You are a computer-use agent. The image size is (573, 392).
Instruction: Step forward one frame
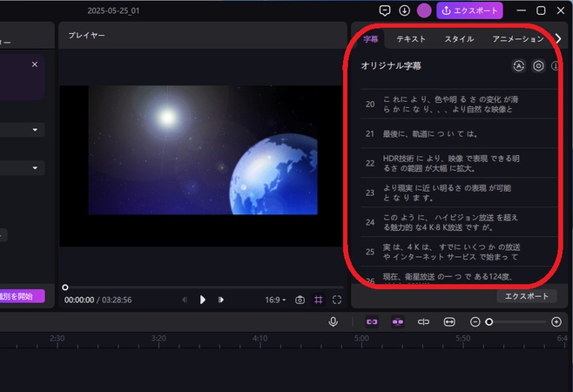coord(220,300)
